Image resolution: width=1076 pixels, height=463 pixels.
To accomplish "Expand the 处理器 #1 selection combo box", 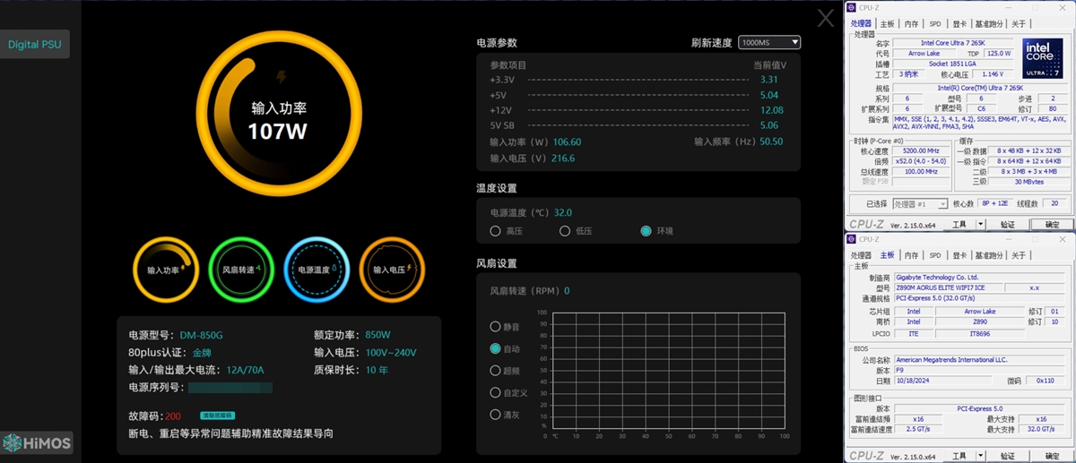I will (x=919, y=204).
